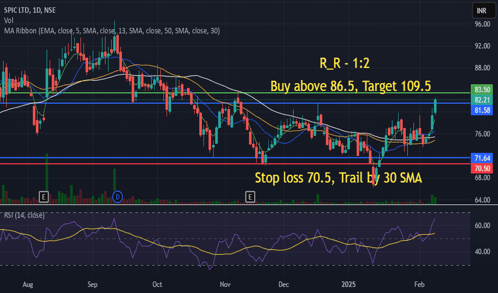Click the 81.58 blue price label
The height and width of the screenshot is (293, 498).
482,110
